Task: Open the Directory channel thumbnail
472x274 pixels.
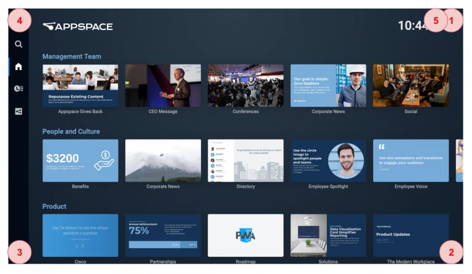Action: click(246, 160)
